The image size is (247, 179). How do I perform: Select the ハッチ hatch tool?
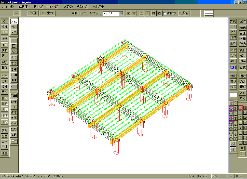4,38
